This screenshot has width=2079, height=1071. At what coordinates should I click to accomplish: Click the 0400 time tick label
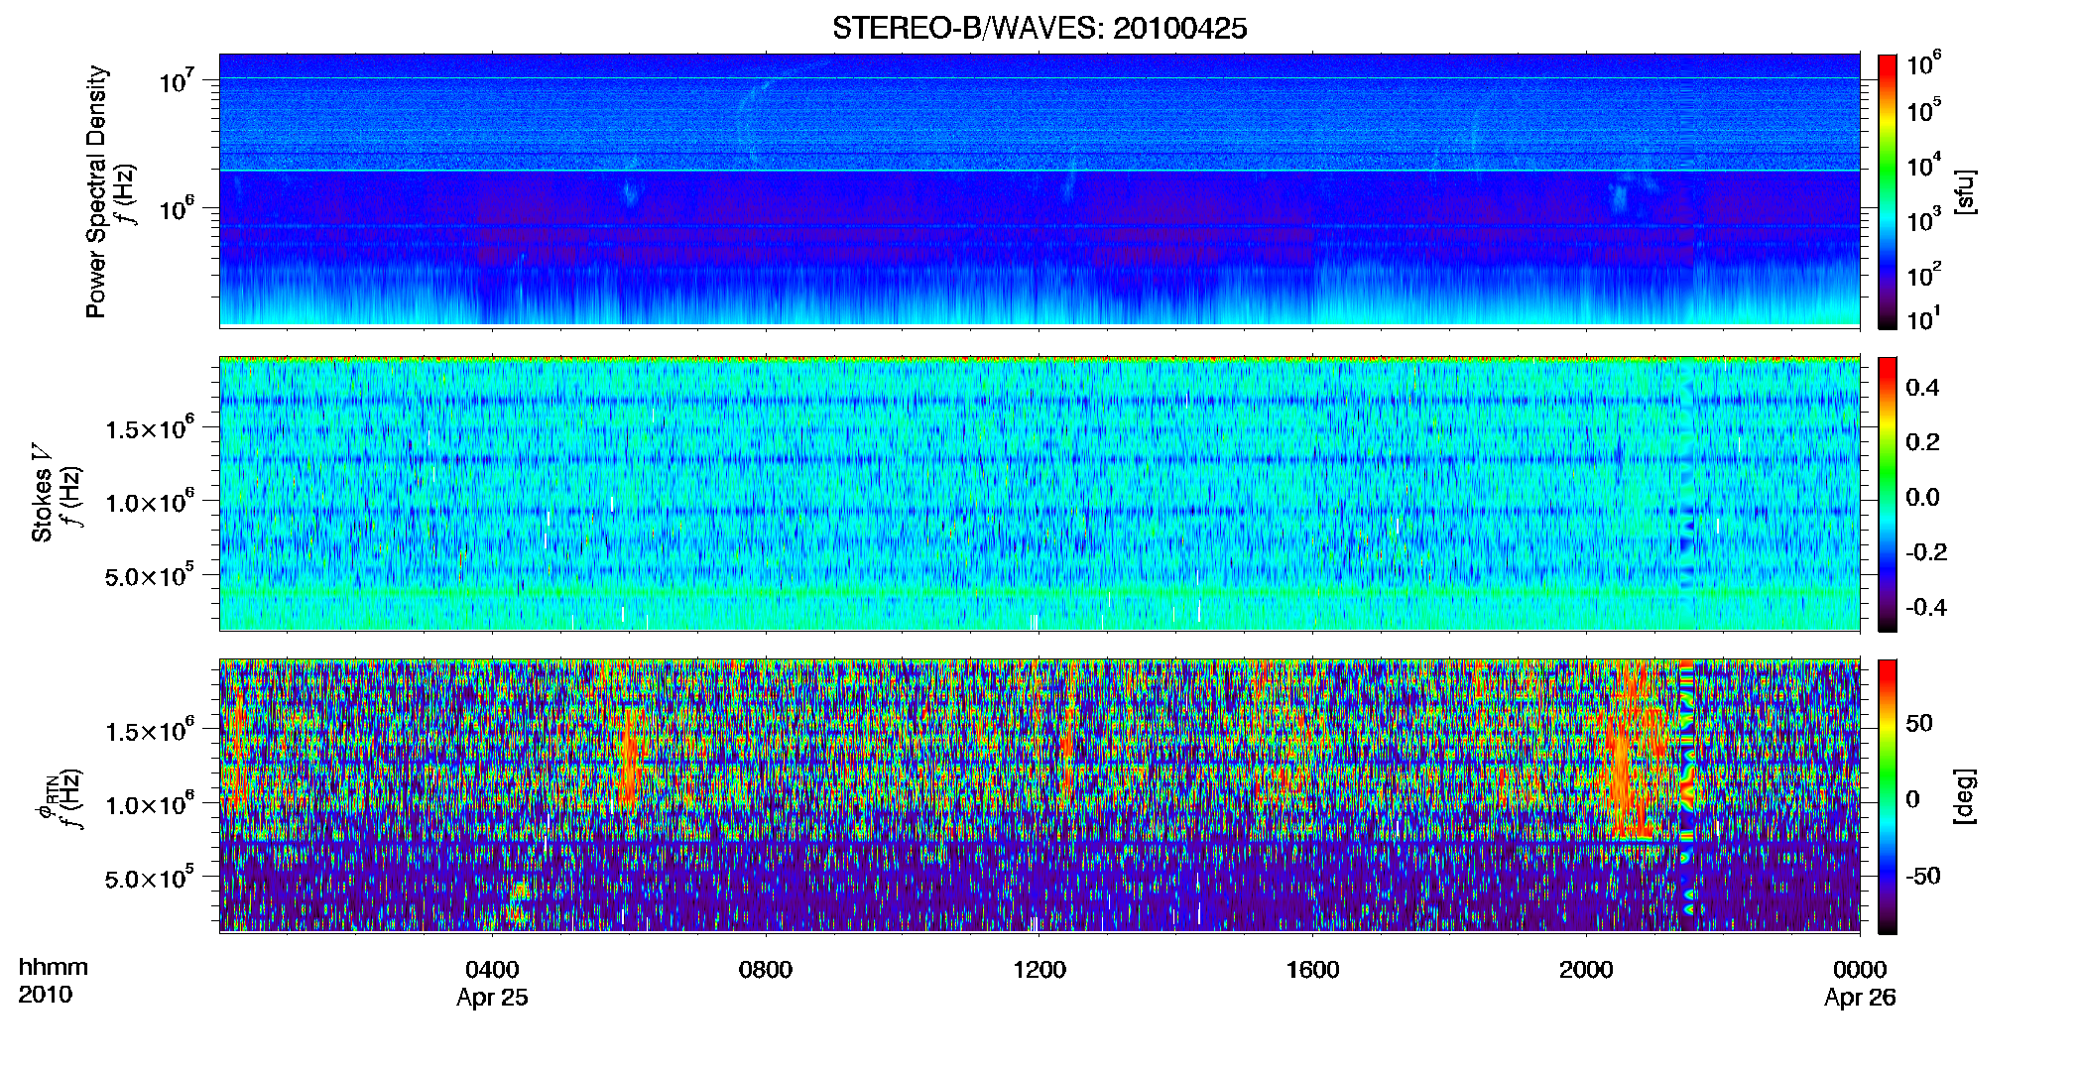tap(492, 970)
